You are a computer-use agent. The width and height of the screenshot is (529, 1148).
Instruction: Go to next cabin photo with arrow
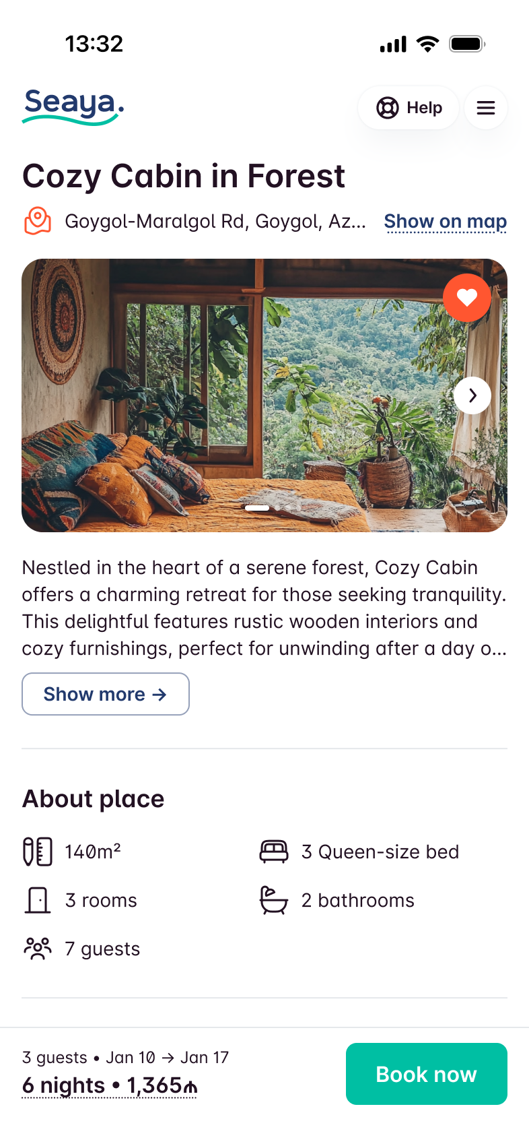[472, 395]
